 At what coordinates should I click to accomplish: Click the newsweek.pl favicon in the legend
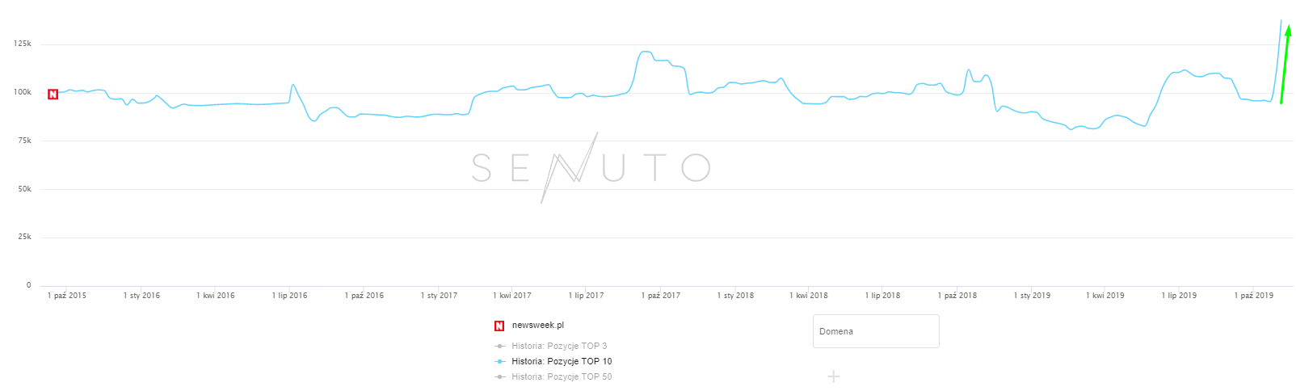(x=499, y=326)
